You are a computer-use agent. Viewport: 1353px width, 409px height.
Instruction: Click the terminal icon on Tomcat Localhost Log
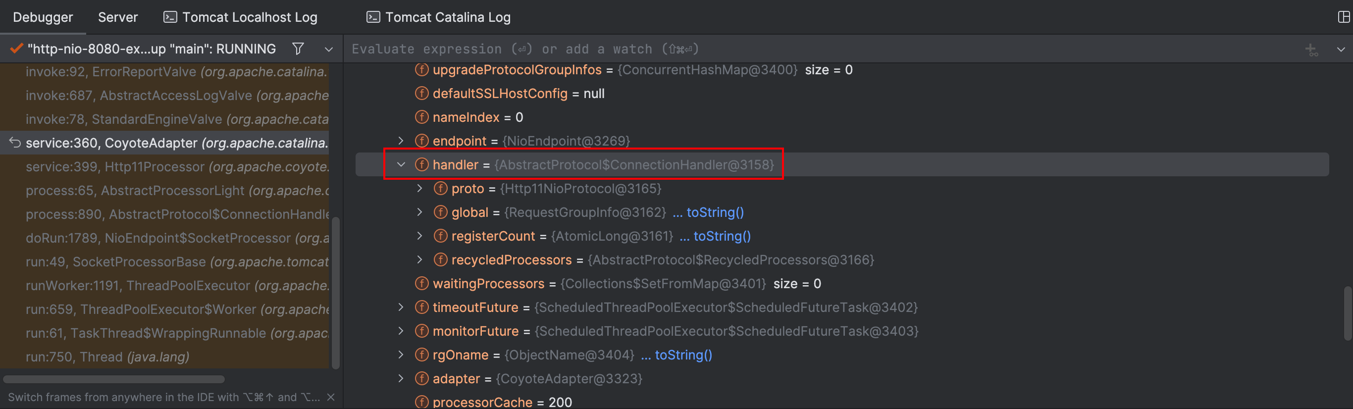tap(170, 16)
